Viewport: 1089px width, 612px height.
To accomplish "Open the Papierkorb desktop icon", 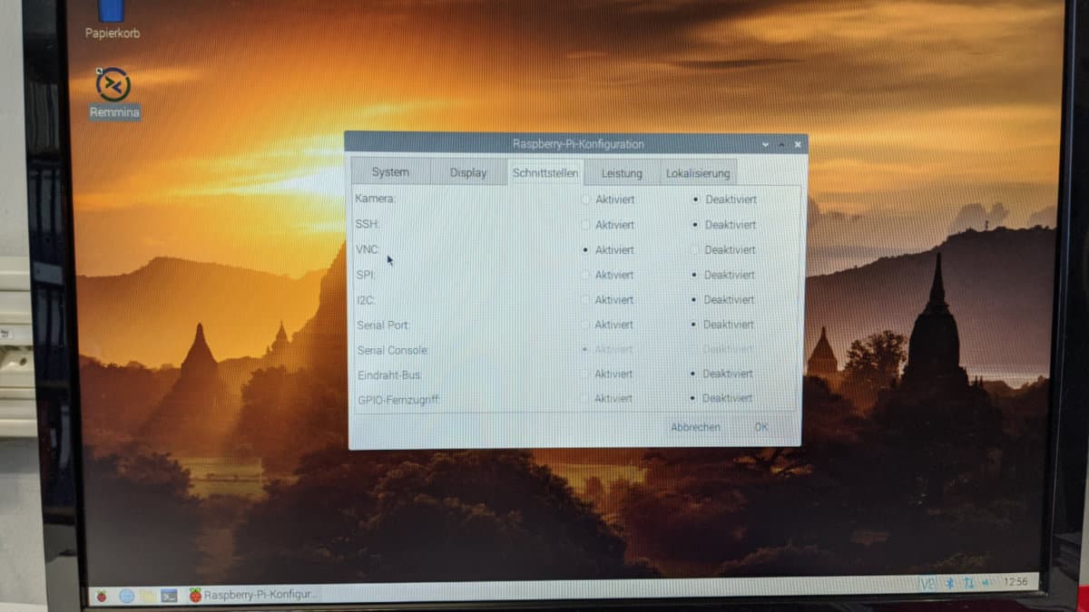I will click(x=112, y=13).
